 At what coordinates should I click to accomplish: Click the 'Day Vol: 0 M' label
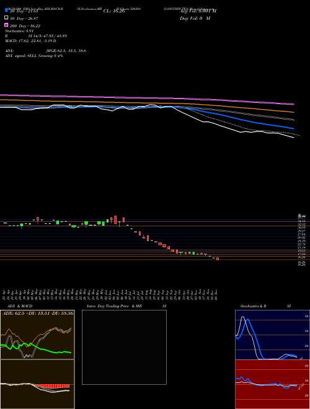pyautogui.click(x=195, y=19)
